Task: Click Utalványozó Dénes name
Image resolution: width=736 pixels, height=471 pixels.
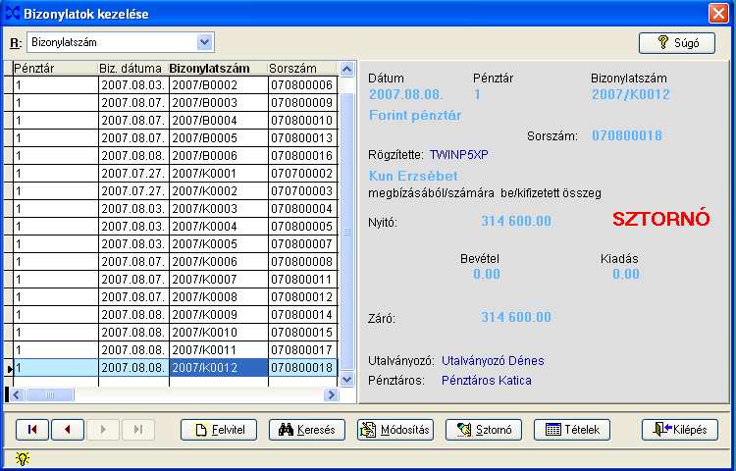Action: click(493, 361)
